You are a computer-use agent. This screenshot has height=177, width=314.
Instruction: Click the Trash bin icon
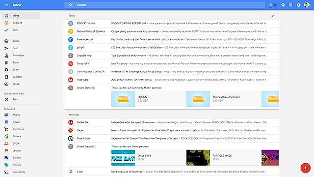(x=6, y=62)
